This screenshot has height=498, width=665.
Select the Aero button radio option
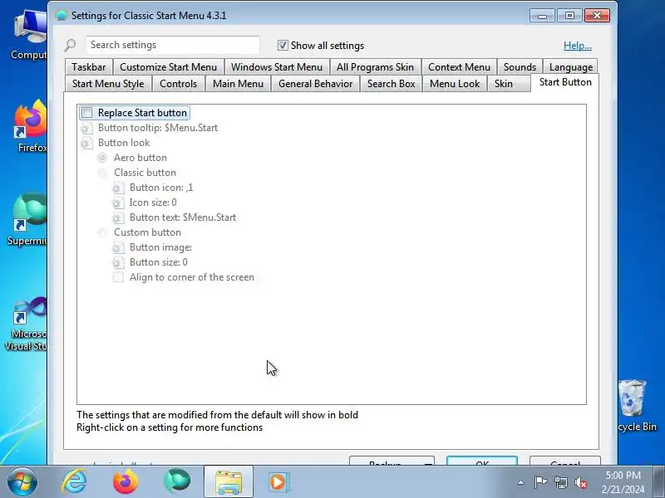coord(102,158)
